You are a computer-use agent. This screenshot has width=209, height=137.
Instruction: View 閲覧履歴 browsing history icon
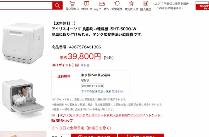pyautogui.click(x=117, y=6)
